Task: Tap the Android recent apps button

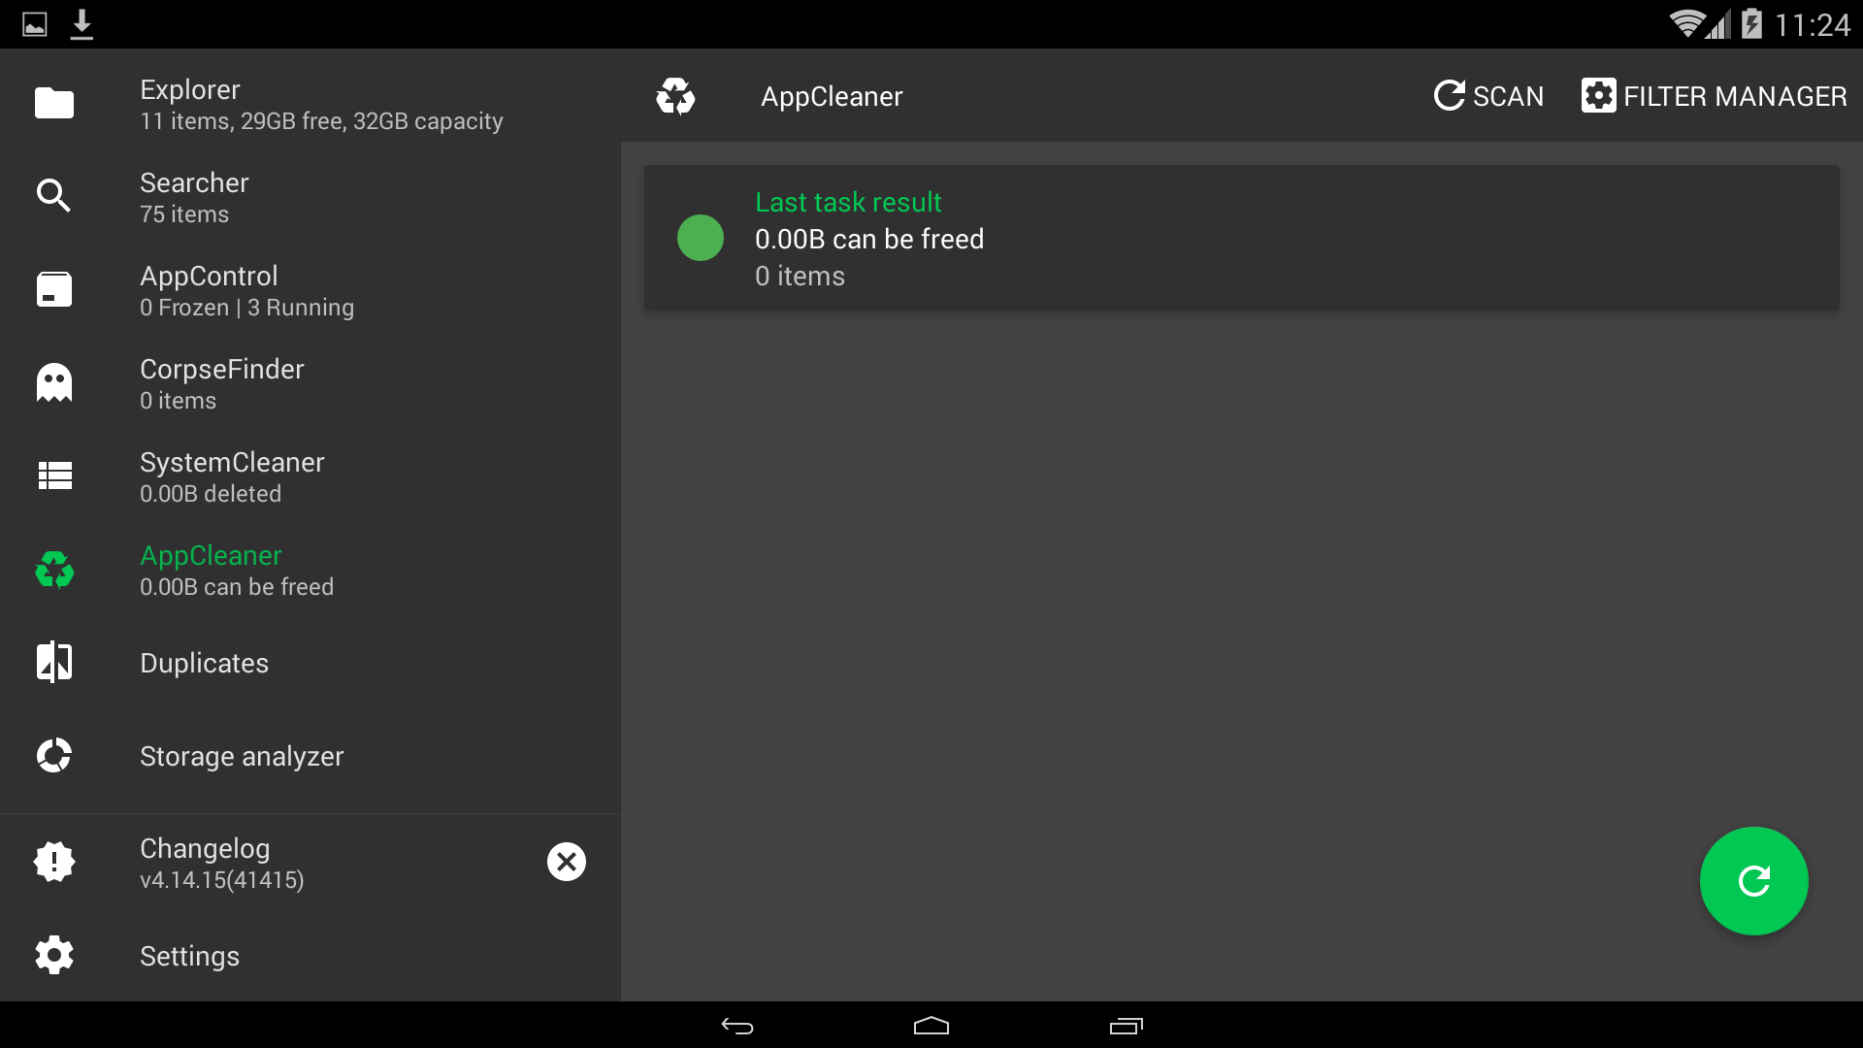Action: (x=1126, y=1026)
